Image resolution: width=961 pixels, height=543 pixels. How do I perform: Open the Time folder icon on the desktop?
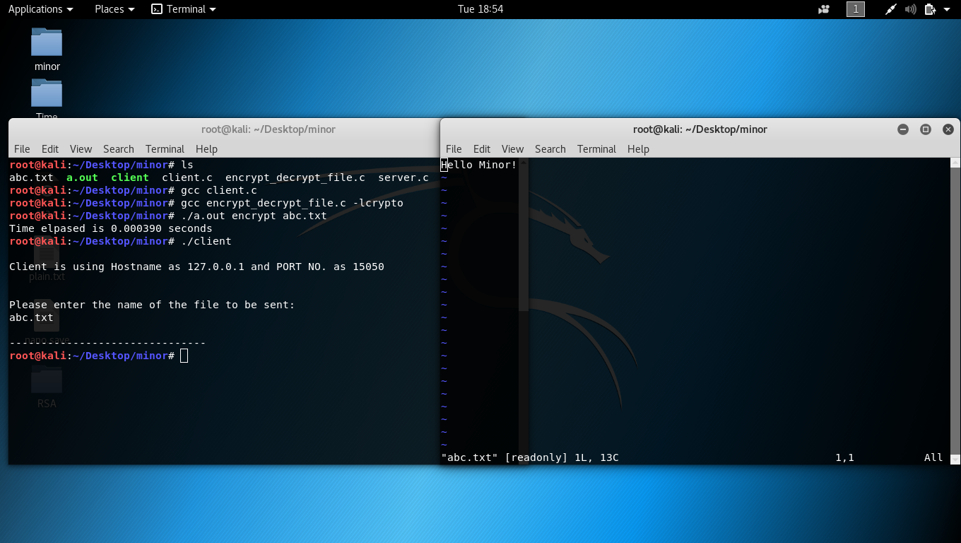tap(47, 93)
